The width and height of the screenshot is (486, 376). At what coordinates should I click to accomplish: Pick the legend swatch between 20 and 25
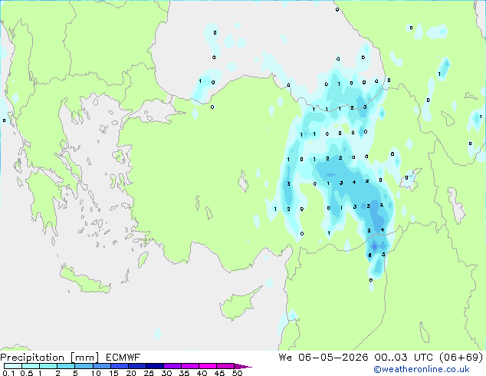(x=137, y=366)
